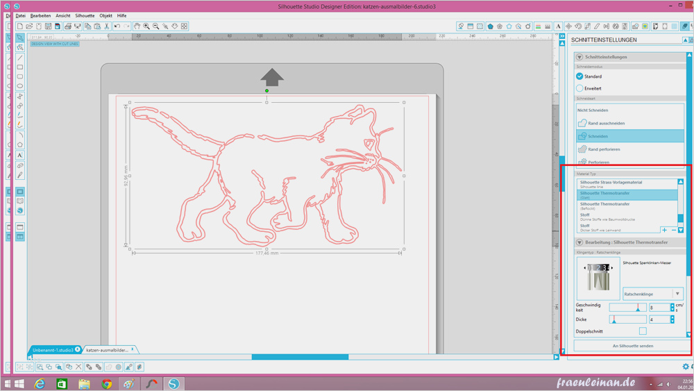Create a new document
This screenshot has width=694, height=391.
point(20,26)
